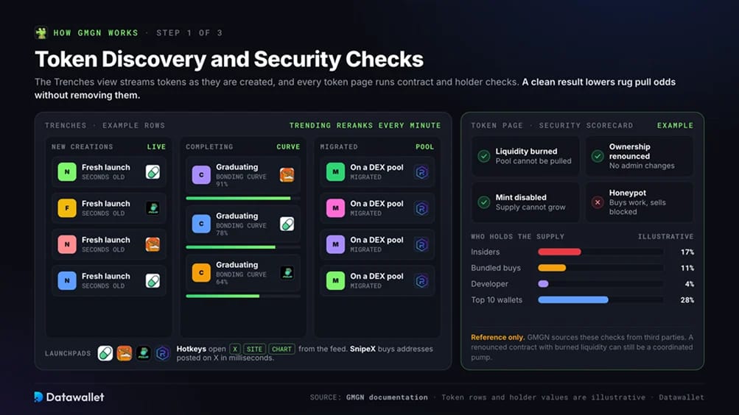Click the DEX icon in the purple M row
739x415 pixels.
[x=421, y=244]
